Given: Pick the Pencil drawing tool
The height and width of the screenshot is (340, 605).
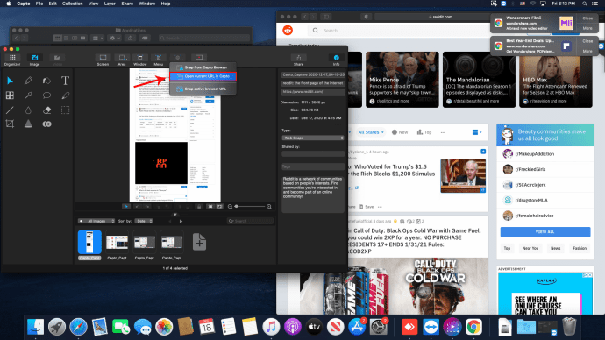Looking at the screenshot, I should point(28,81).
